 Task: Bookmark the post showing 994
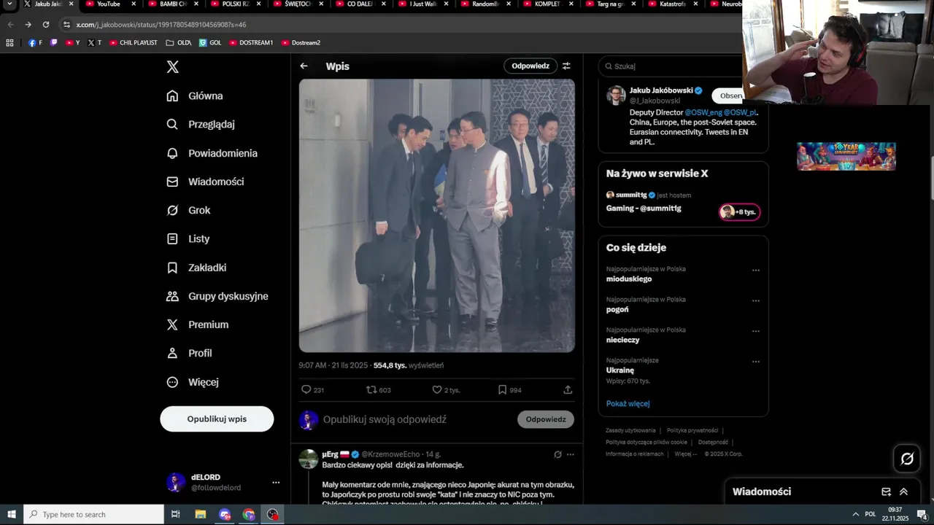click(502, 390)
